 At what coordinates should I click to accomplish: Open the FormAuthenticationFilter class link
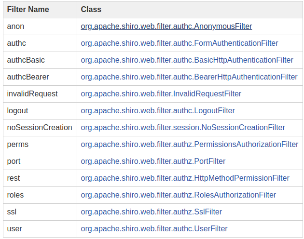coord(180,43)
